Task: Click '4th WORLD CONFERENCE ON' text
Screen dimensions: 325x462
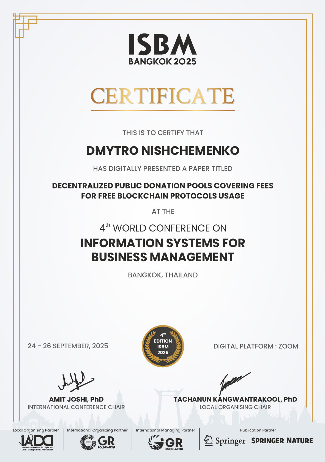Action: 163,228
